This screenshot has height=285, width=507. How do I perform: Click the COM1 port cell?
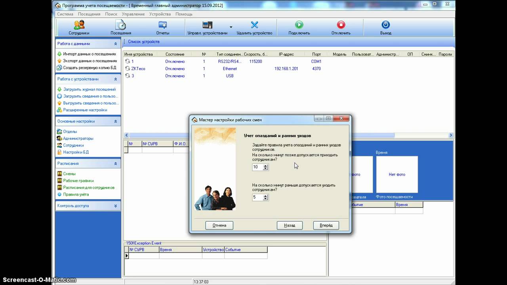pyautogui.click(x=316, y=61)
